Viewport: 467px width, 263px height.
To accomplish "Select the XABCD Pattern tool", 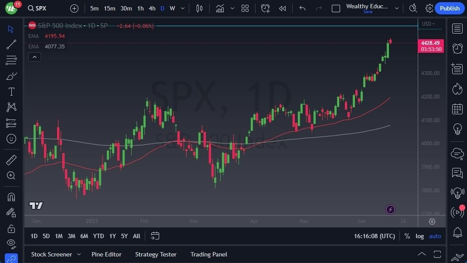I will (x=11, y=107).
